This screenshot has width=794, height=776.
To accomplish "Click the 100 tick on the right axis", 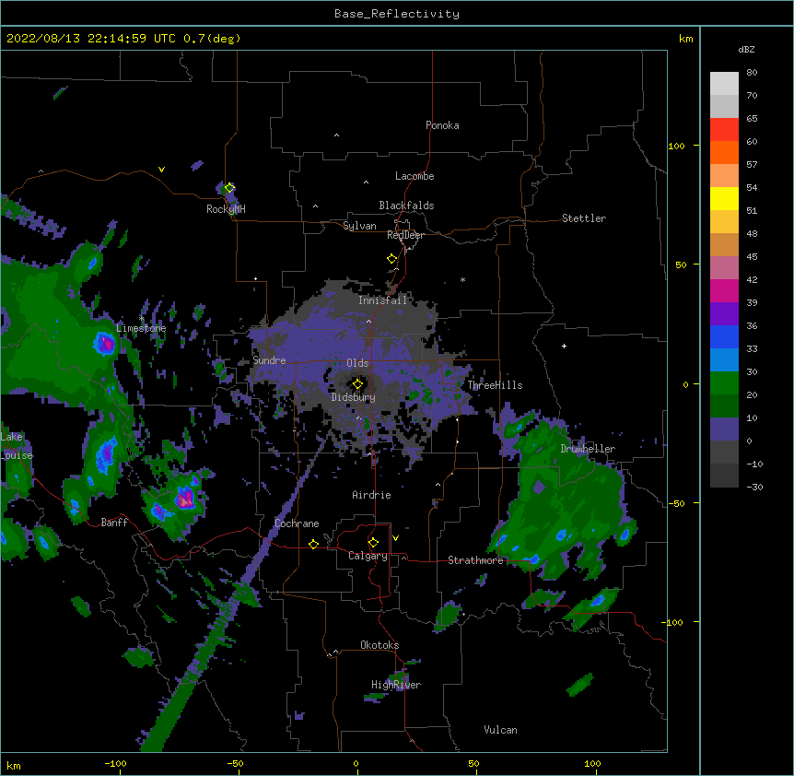I will (676, 146).
